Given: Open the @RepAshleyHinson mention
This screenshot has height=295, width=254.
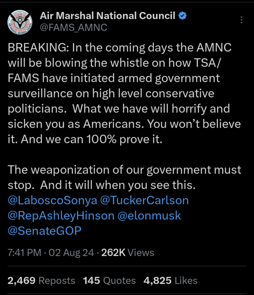Looking at the screenshot, I should [x=61, y=216].
